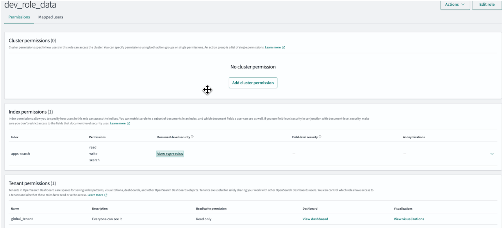Switch to the Permissions tab
The image size is (502, 228).
[x=19, y=17]
